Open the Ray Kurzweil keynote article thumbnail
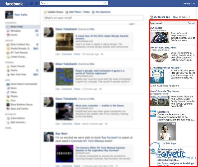Image resolution: width=198 pixels, height=167 pixels. (x=64, y=154)
